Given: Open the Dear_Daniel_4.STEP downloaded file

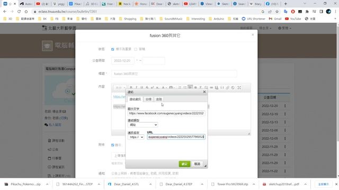Looking at the screenshot, I should [x=179, y=184].
